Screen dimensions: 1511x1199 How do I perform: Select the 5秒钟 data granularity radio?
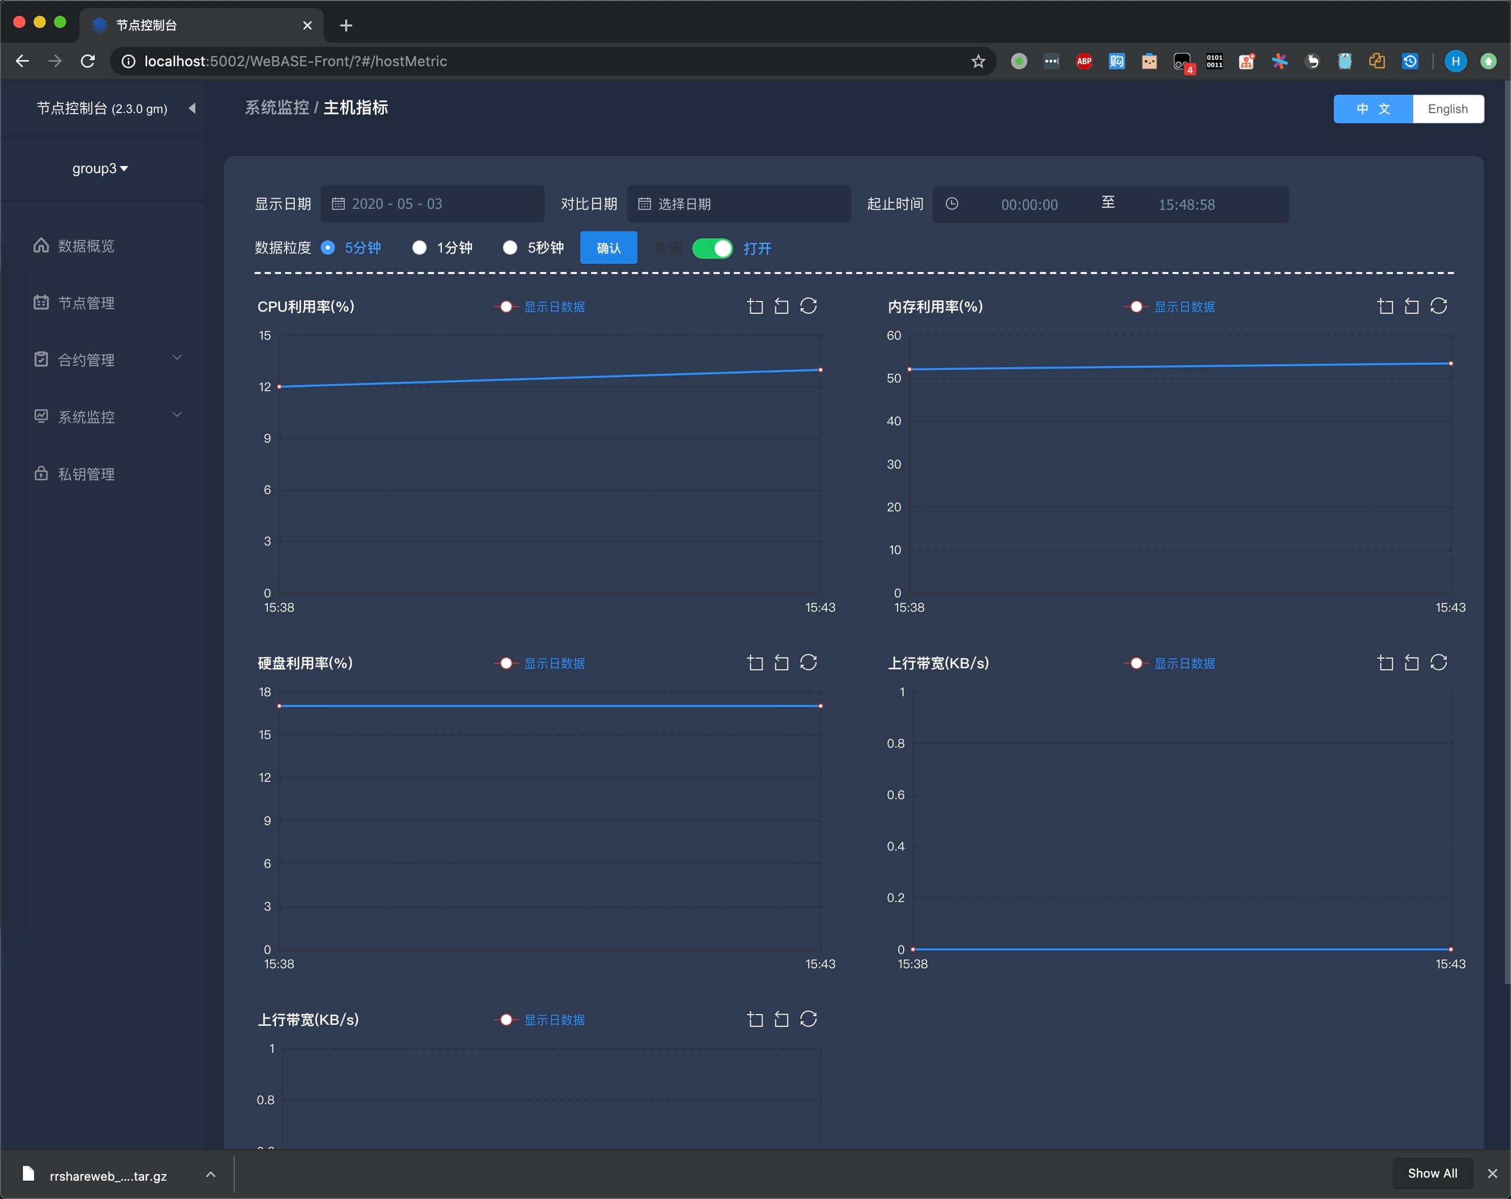point(510,248)
